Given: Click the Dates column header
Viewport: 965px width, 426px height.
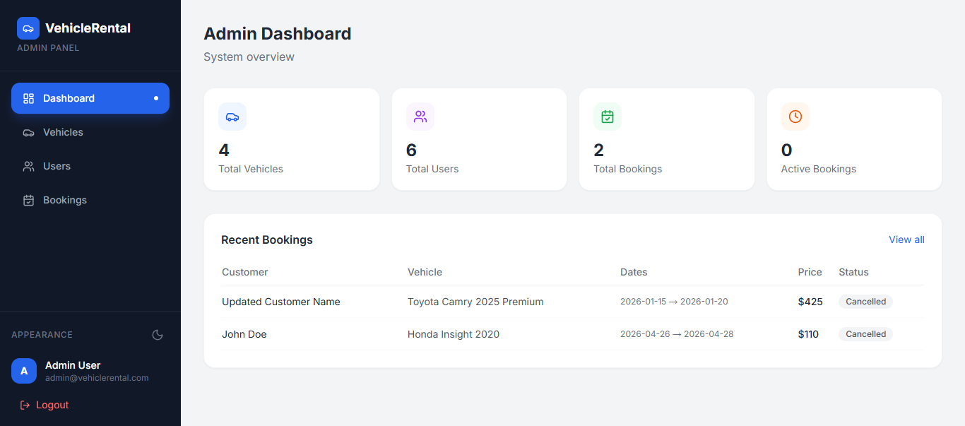Looking at the screenshot, I should click(x=634, y=272).
